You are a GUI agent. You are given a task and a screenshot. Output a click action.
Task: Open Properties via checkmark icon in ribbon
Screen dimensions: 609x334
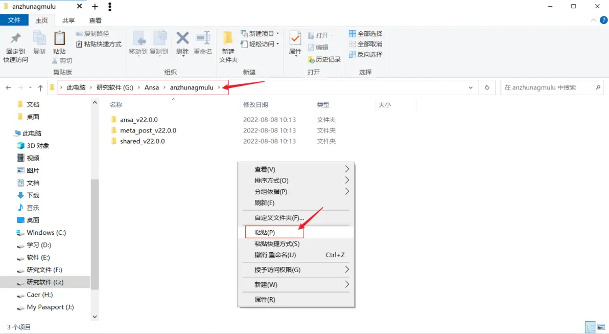[x=295, y=38]
